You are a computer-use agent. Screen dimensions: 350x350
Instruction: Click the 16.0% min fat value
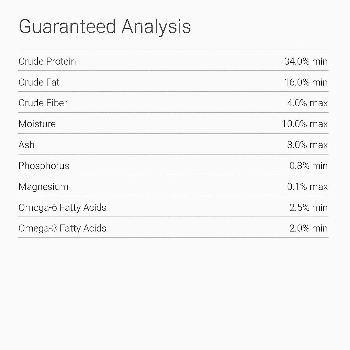[306, 82]
